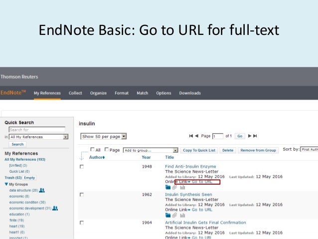
Task: Click paperclip icon under Insulin Synthesis Seen
Action: coord(174,215)
